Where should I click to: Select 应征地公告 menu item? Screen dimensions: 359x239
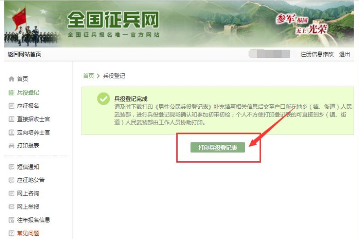[31, 180]
